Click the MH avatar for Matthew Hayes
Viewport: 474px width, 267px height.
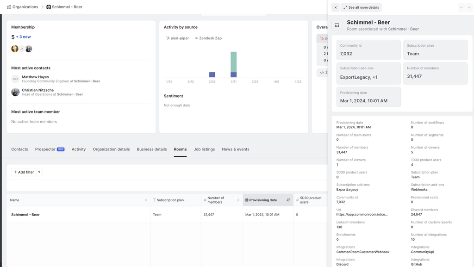(15, 79)
